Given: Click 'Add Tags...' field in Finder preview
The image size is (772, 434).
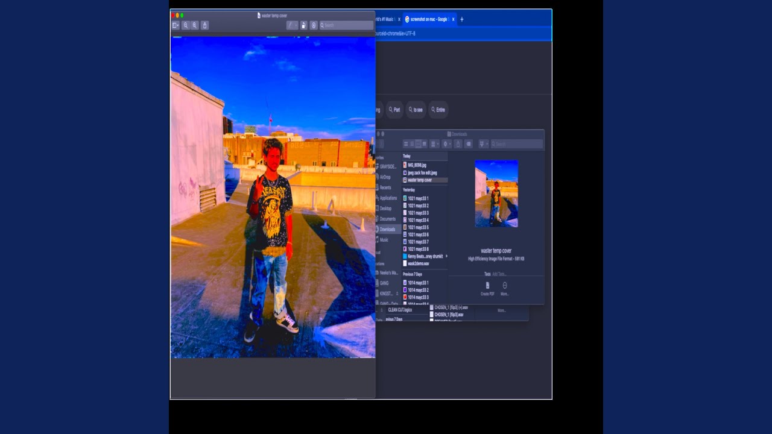Looking at the screenshot, I should click(x=499, y=274).
